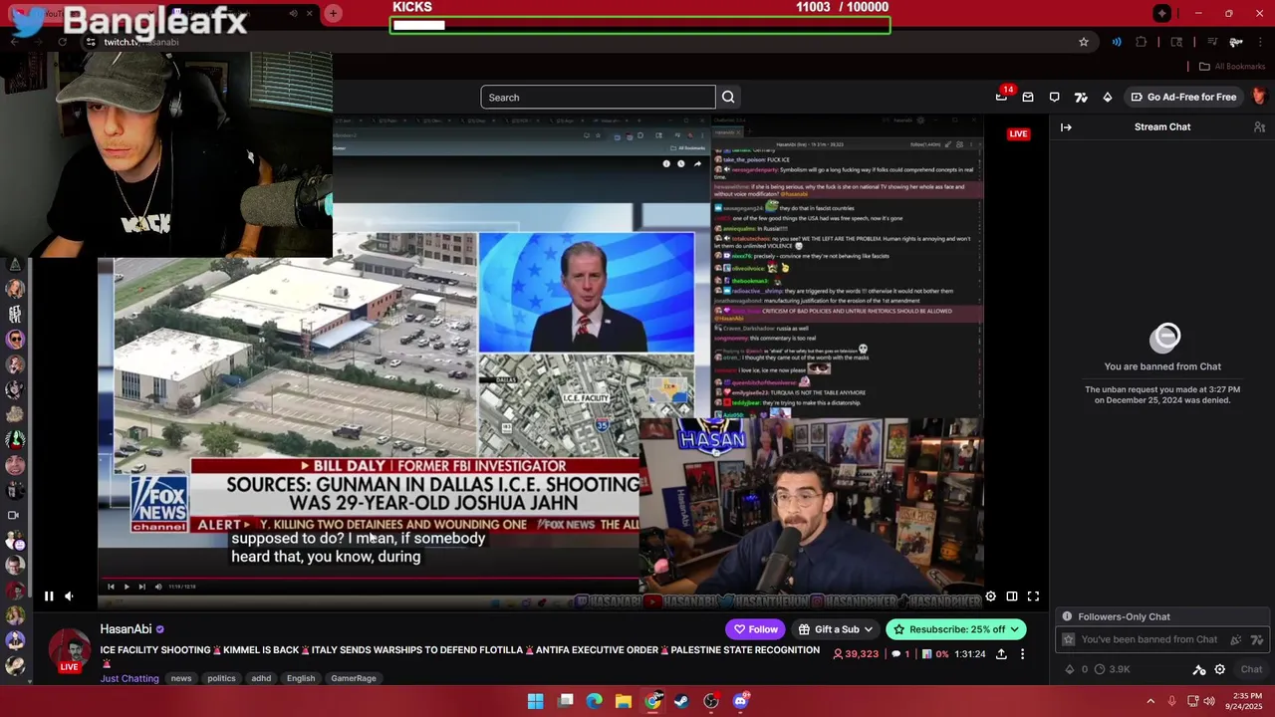Pause the Twitch stream player
The width and height of the screenshot is (1275, 717).
(48, 597)
